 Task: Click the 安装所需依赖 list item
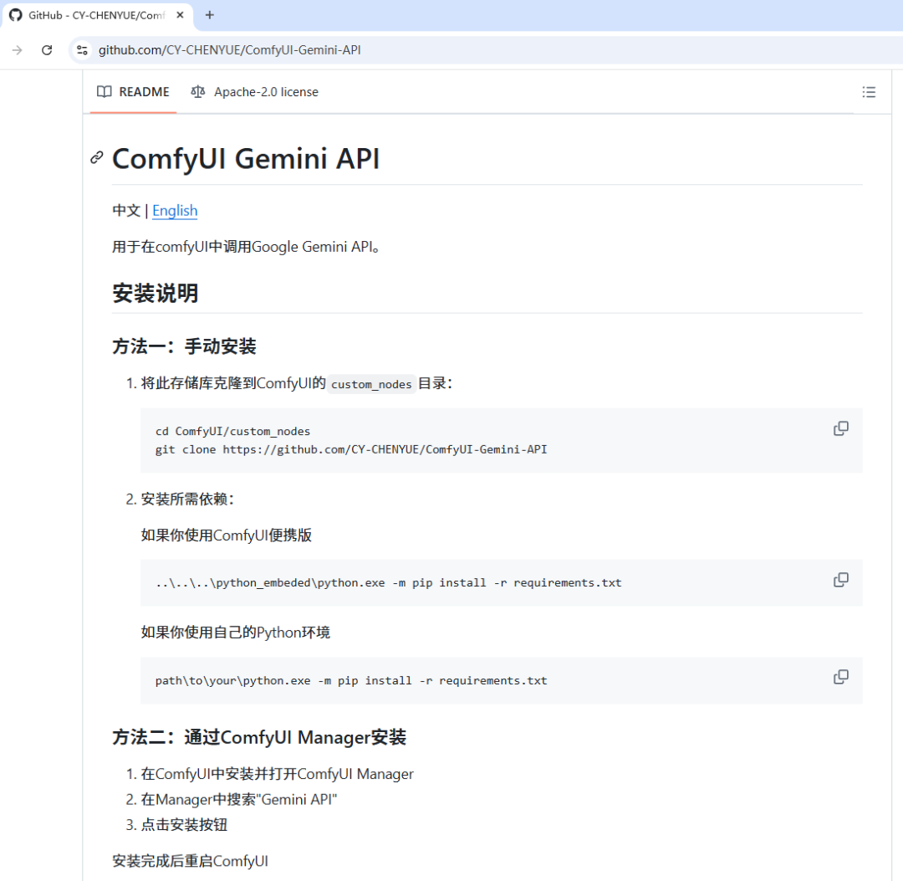tap(188, 499)
